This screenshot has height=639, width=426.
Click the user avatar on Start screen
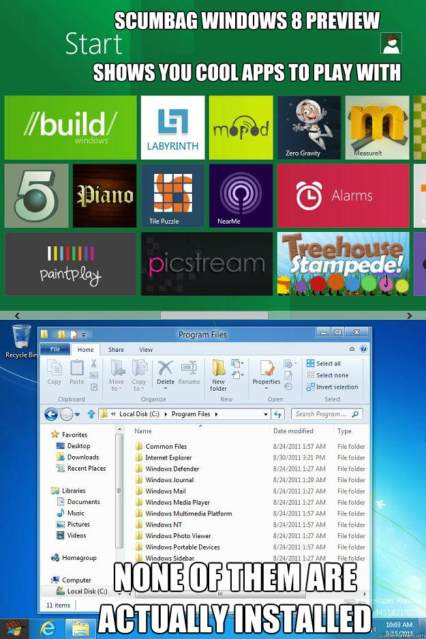pos(391,43)
